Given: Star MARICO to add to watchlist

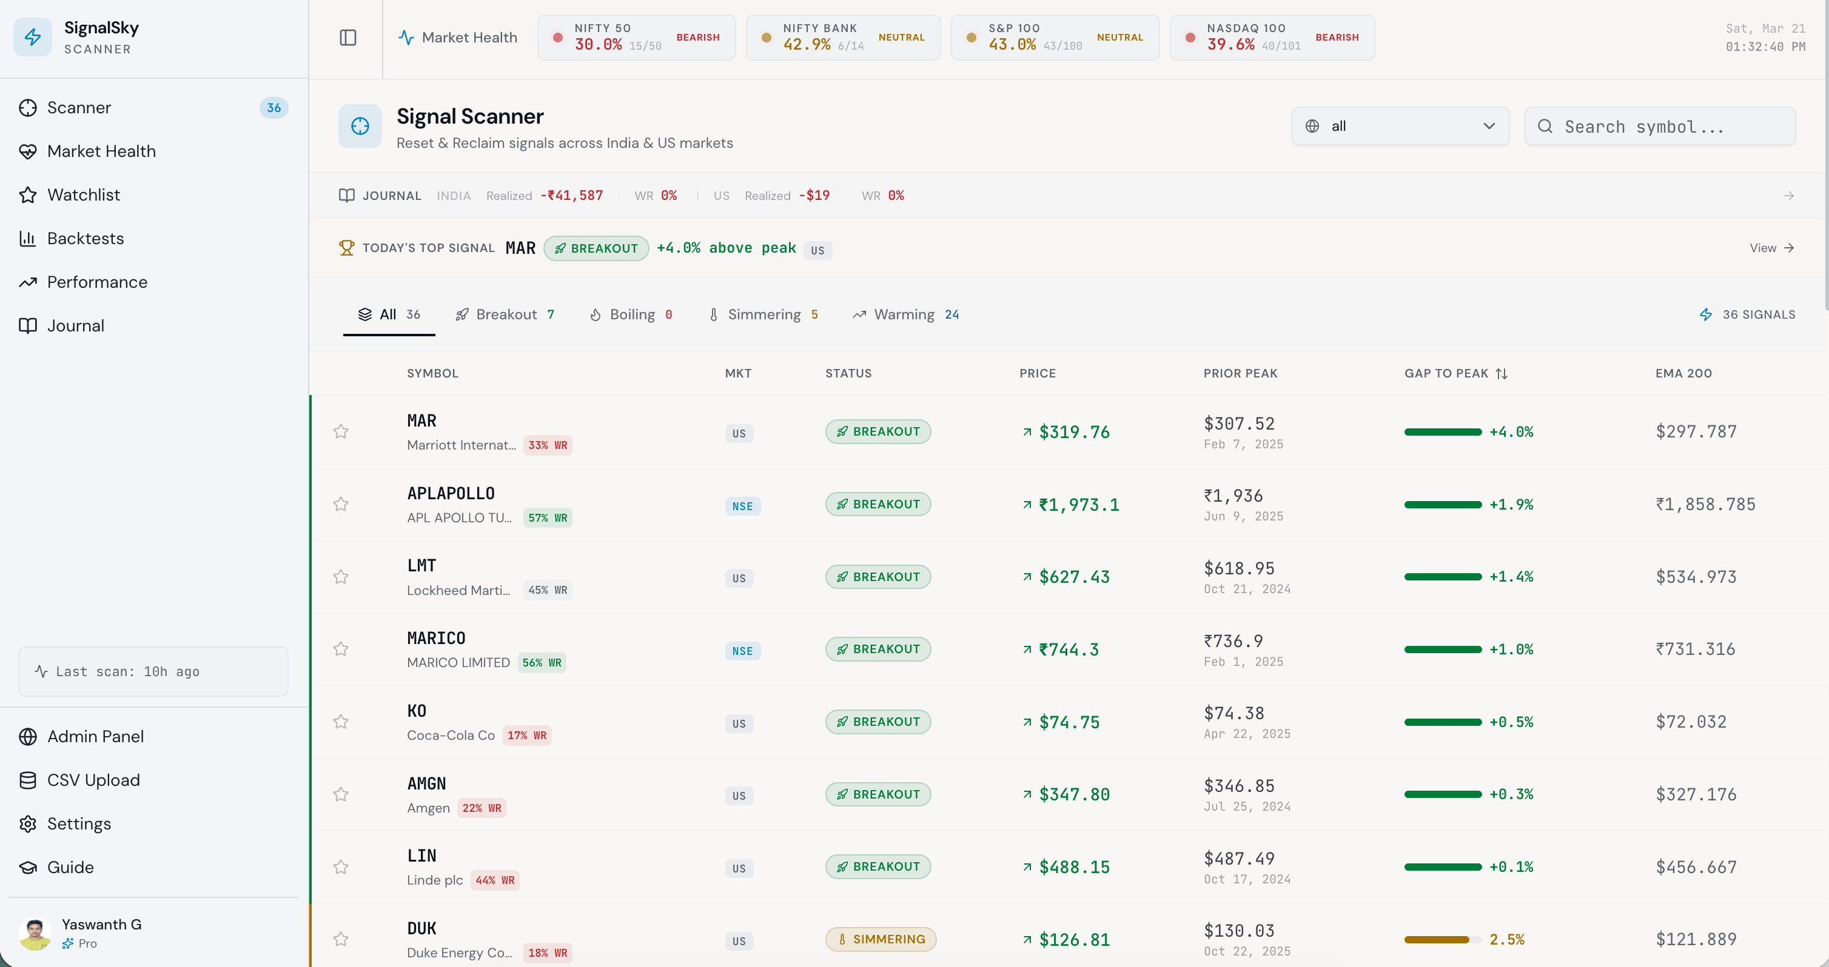Looking at the screenshot, I should coord(341,649).
